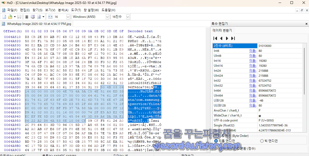This screenshot has width=309, height=156.
Task: Open the 도움말(H) menu
Action: (108, 10)
